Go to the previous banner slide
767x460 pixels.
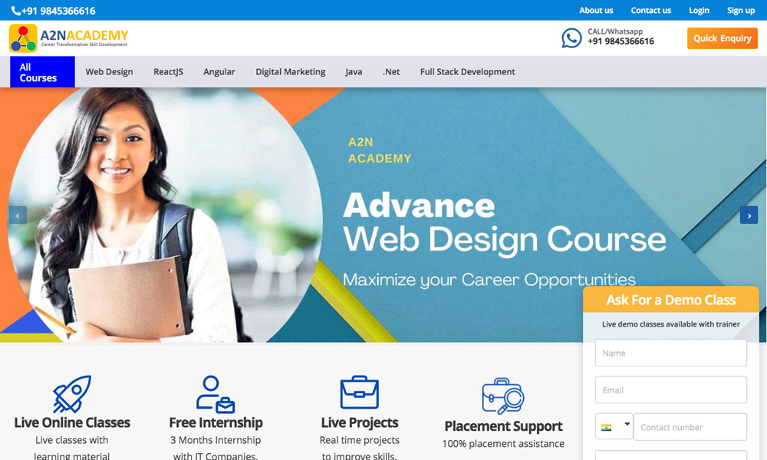(18, 215)
